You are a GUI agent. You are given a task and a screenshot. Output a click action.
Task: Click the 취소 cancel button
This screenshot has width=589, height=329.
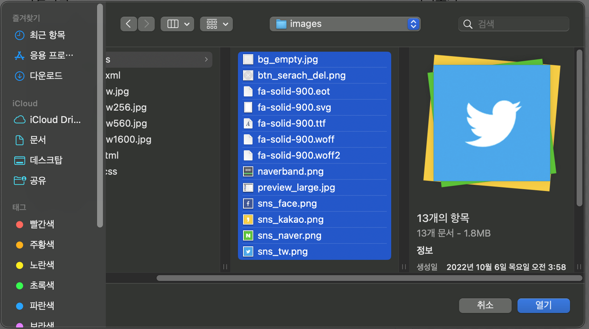(485, 305)
